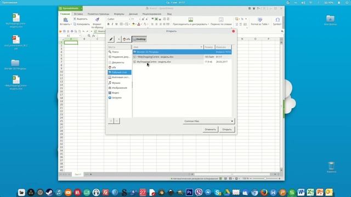Open the Viber icon in the dock

coord(199,192)
